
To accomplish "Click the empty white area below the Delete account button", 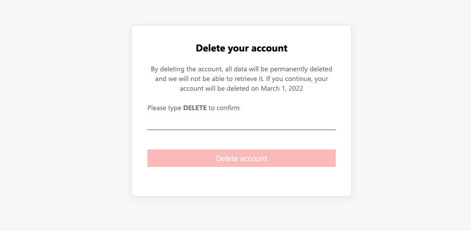I will (x=241, y=182).
